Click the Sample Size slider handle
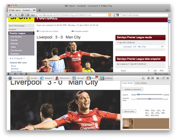177x139 pixels. tap(150, 99)
